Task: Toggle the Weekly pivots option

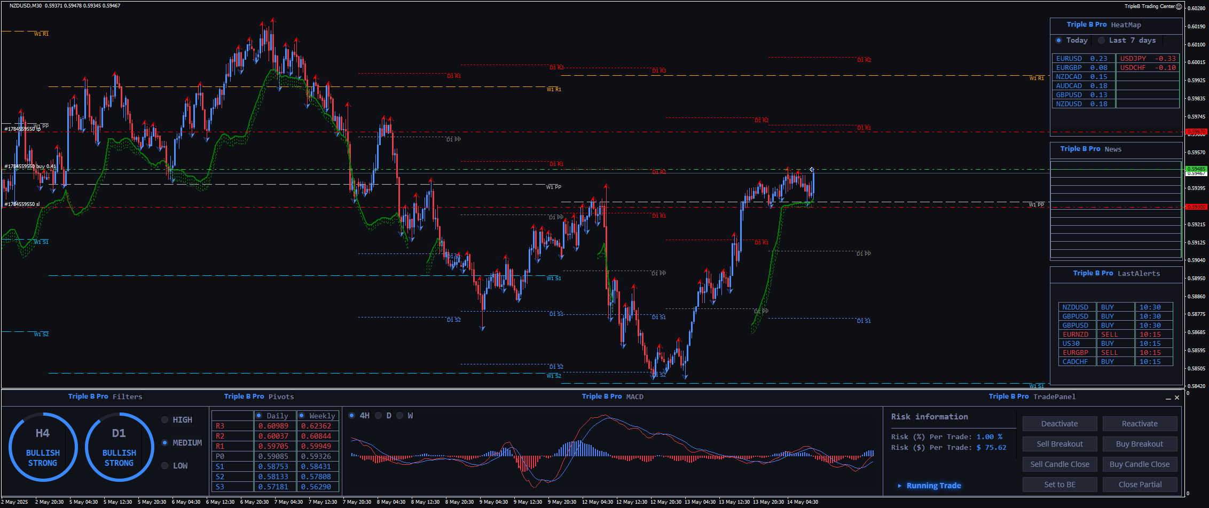Action: click(x=302, y=416)
